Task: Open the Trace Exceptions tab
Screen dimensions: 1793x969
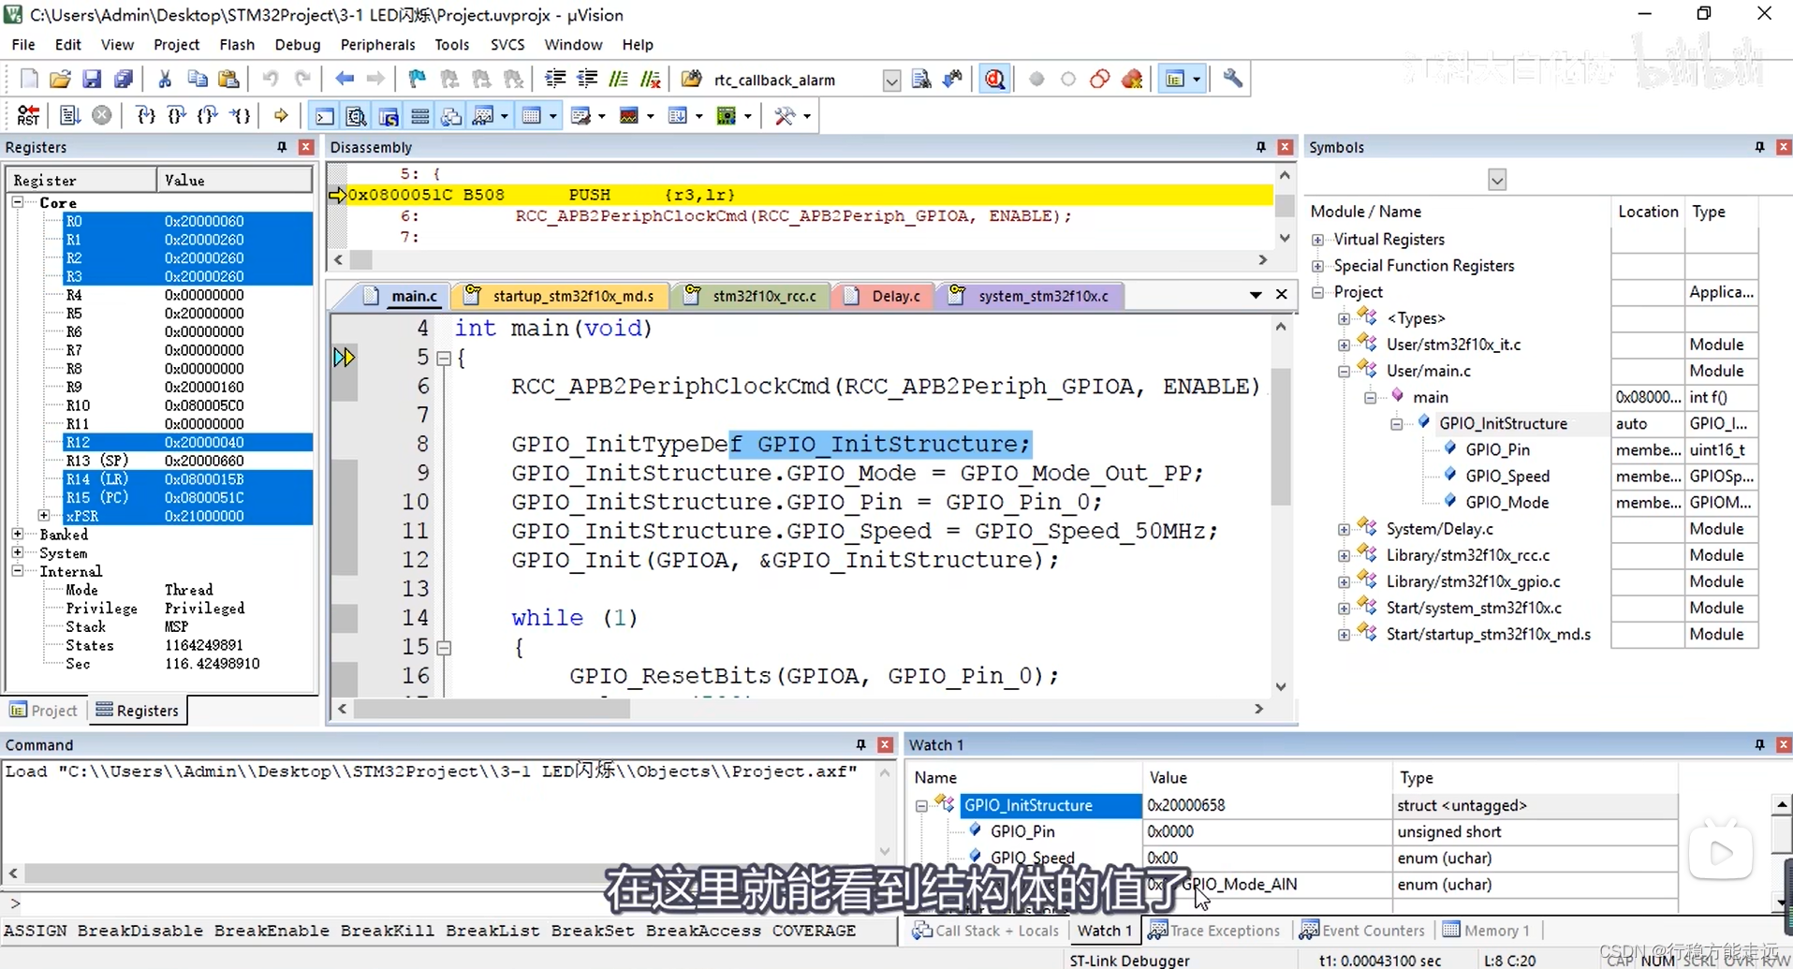Action: click(1214, 930)
